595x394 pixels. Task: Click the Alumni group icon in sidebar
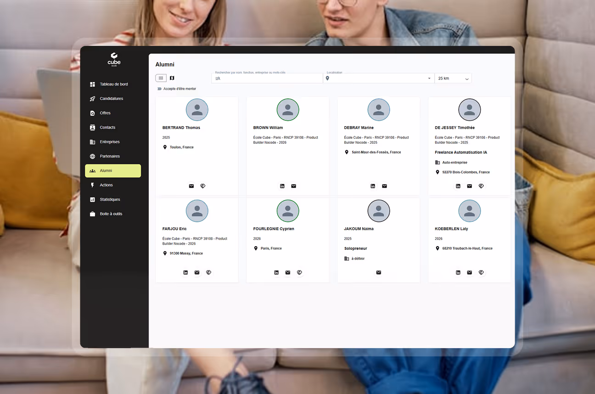pos(92,171)
